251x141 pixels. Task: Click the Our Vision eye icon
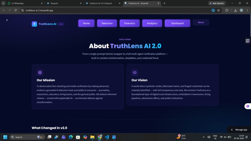[135, 73]
